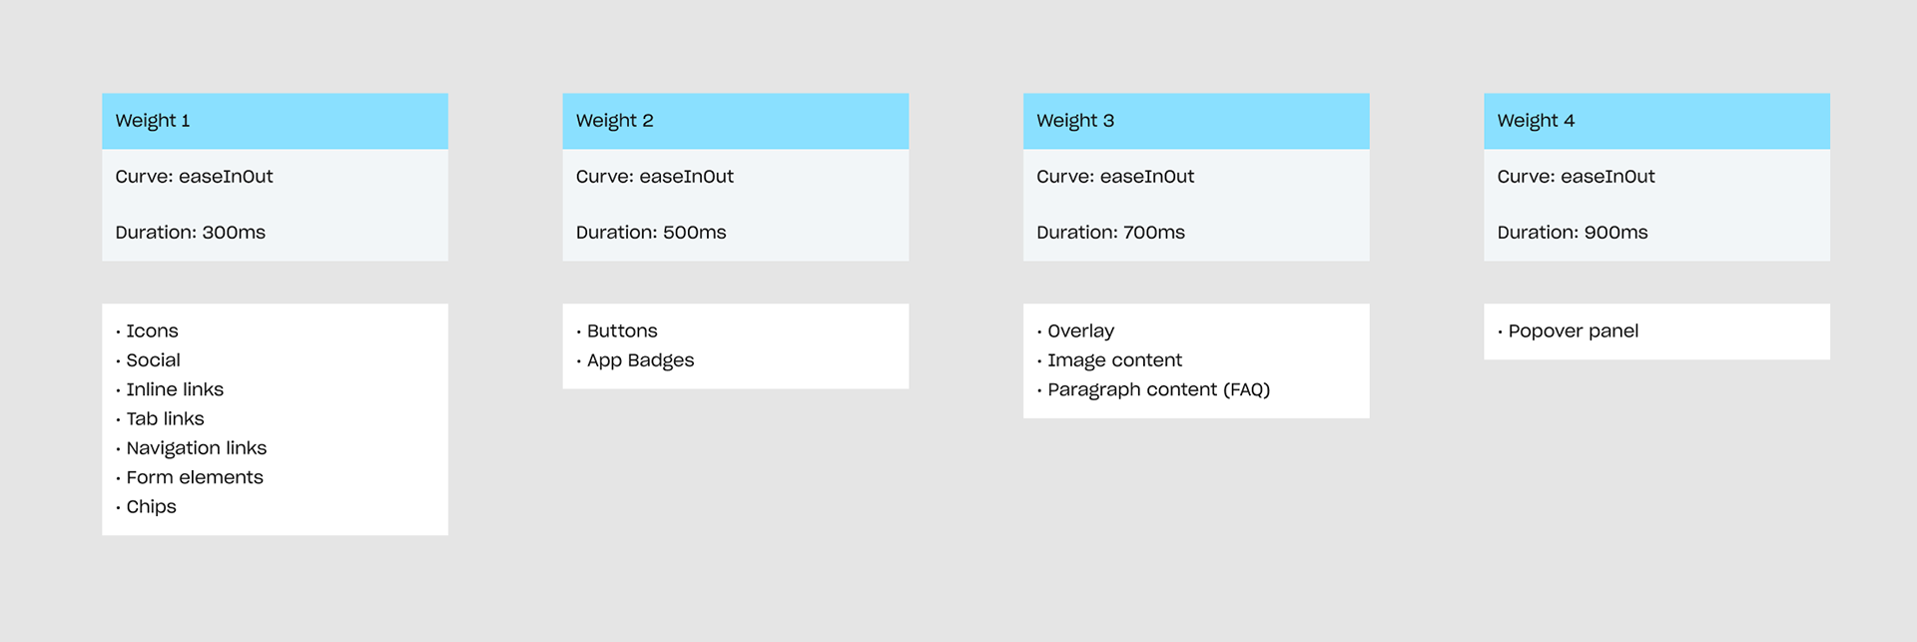Click the Weight 3 header
1917x642 pixels.
(x=1196, y=121)
